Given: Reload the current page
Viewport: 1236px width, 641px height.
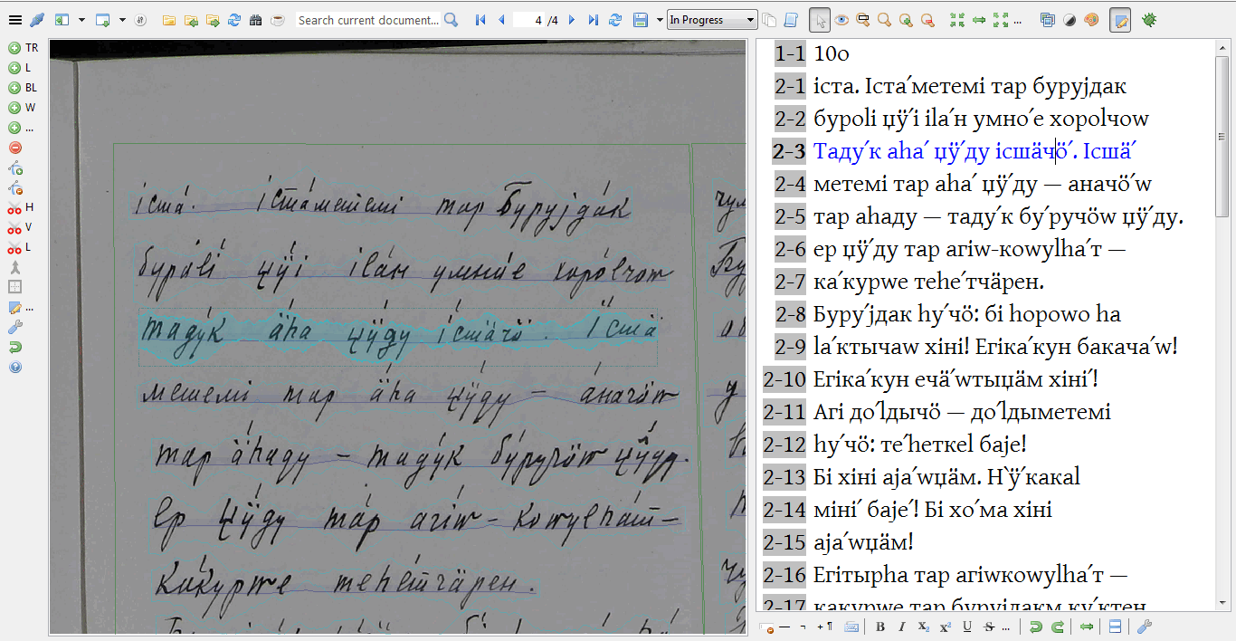Looking at the screenshot, I should (x=615, y=20).
